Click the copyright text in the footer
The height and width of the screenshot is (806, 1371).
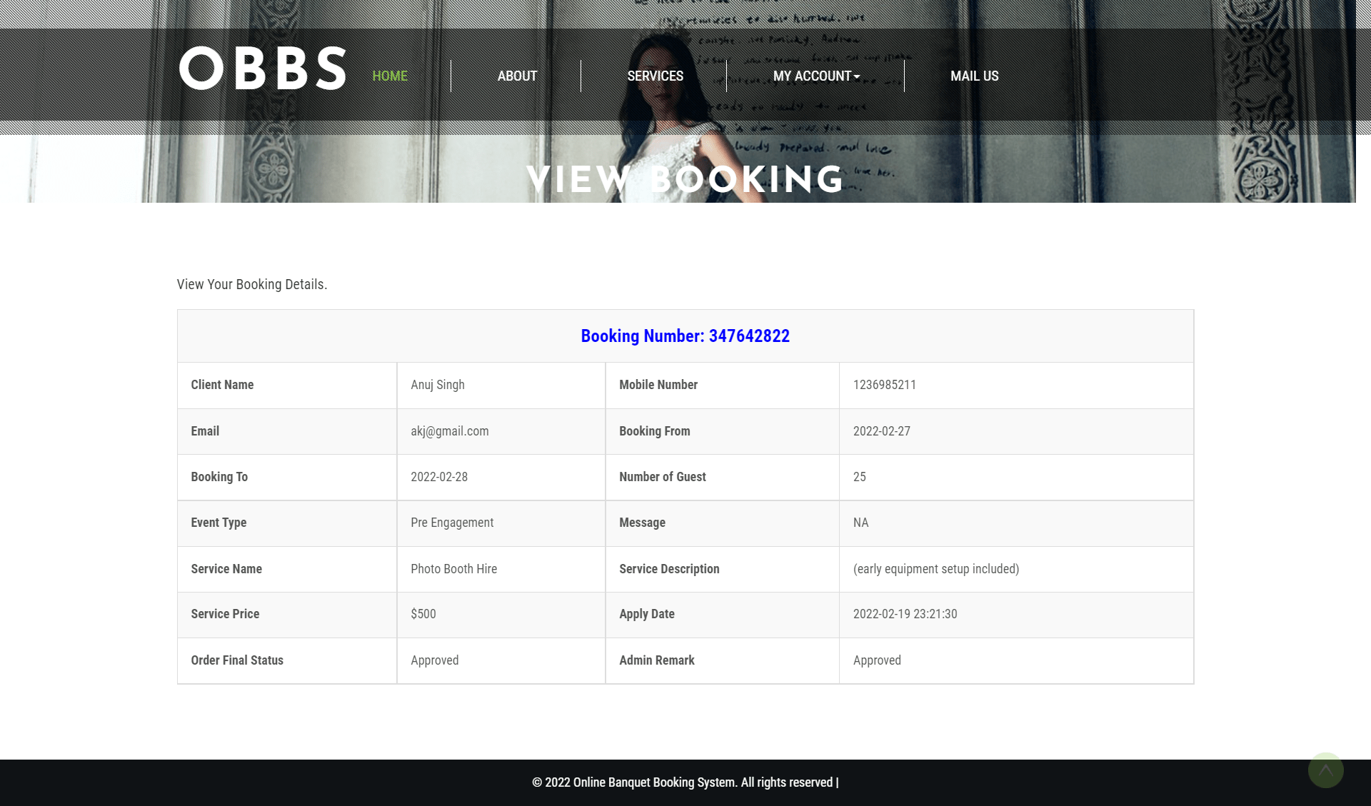point(685,782)
